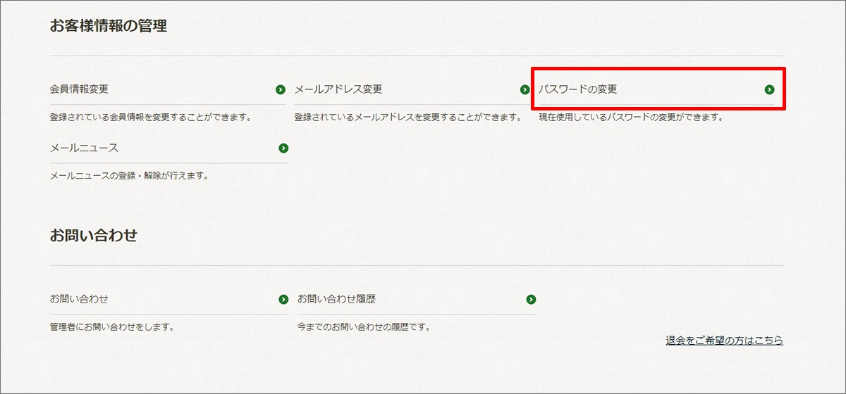
Task: Open the 会員情報変更 link
Action: pyautogui.click(x=79, y=89)
